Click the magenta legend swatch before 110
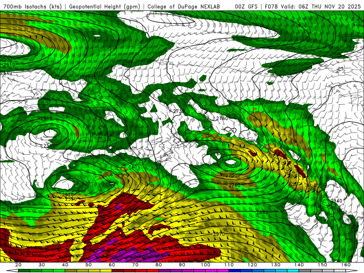The height and width of the screenshot is (273, 364). [223, 271]
